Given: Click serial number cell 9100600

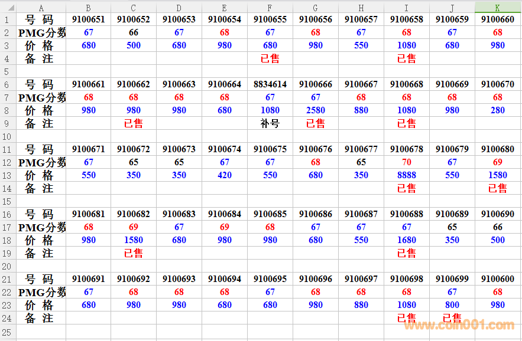Looking at the screenshot, I should click(x=497, y=279).
